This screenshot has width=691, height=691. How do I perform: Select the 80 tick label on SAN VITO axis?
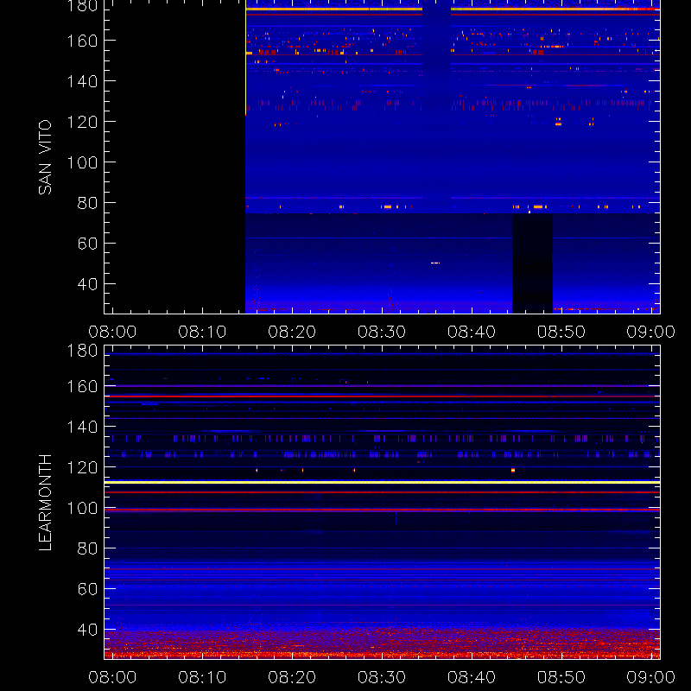tap(87, 203)
